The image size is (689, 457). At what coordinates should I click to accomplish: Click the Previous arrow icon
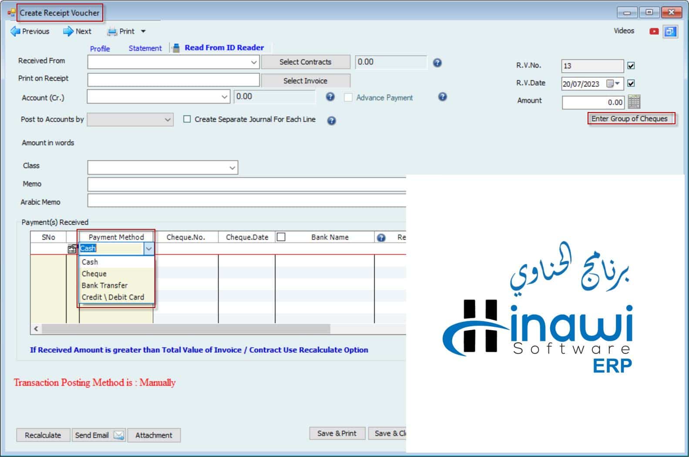15,31
